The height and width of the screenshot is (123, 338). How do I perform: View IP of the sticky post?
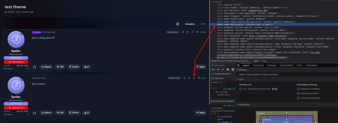(87, 67)
